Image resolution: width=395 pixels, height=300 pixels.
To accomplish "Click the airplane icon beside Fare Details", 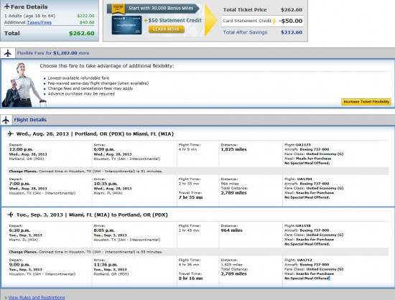I will 7,6.
